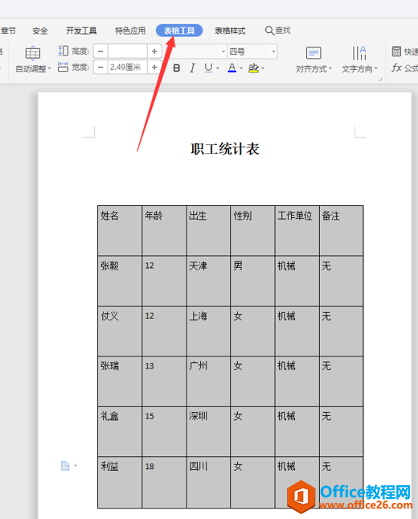
Task: Click the paste options icon beside table
Action: click(65, 466)
